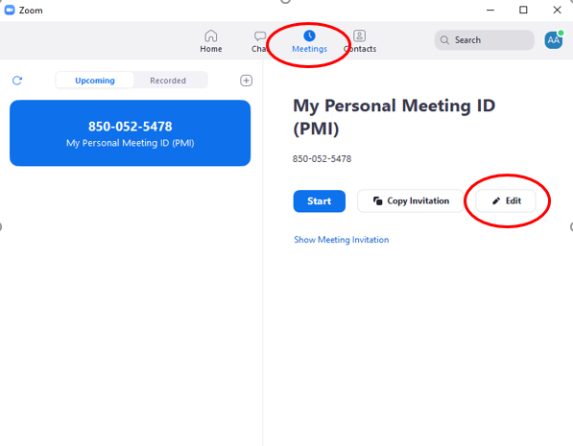The image size is (573, 446).
Task: Minimize the Zoom window
Action: coord(490,11)
